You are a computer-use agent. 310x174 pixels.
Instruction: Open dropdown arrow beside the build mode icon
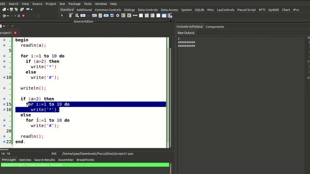(8, 16)
